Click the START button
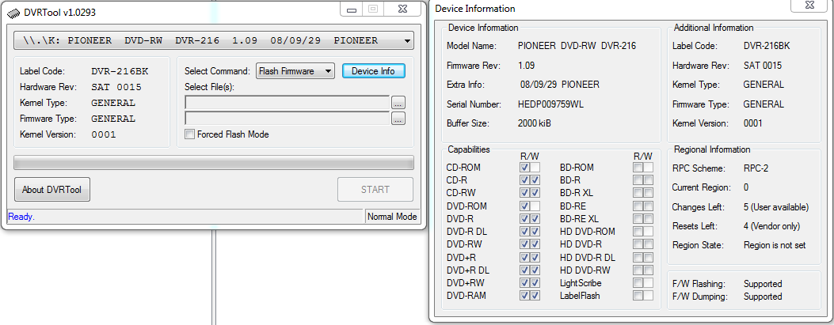This screenshot has height=325, width=834. [x=375, y=190]
